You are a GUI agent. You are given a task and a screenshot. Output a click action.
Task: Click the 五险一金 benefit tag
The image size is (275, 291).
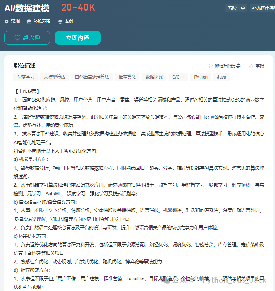[x=236, y=8]
